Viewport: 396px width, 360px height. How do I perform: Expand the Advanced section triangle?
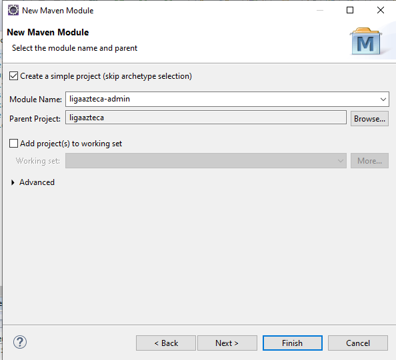coord(13,182)
